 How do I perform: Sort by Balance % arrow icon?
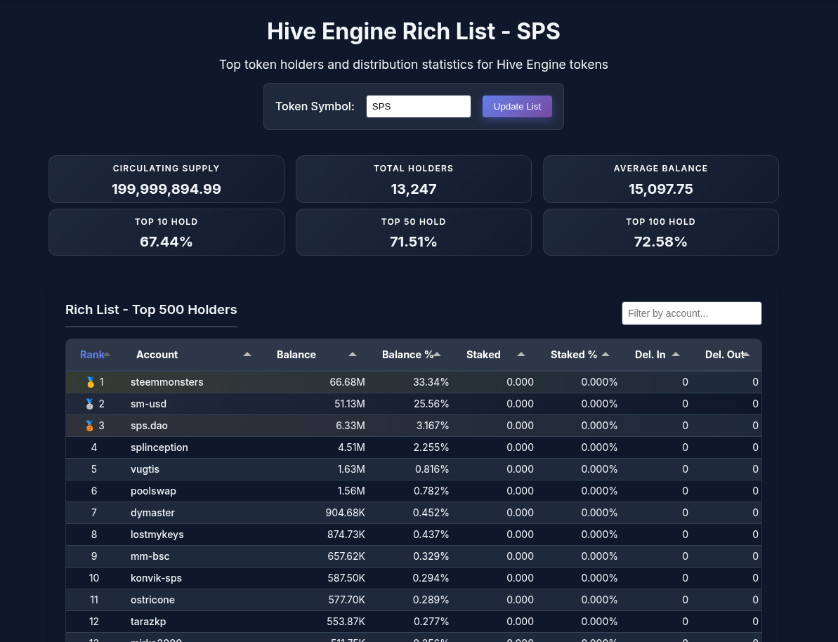(x=437, y=355)
